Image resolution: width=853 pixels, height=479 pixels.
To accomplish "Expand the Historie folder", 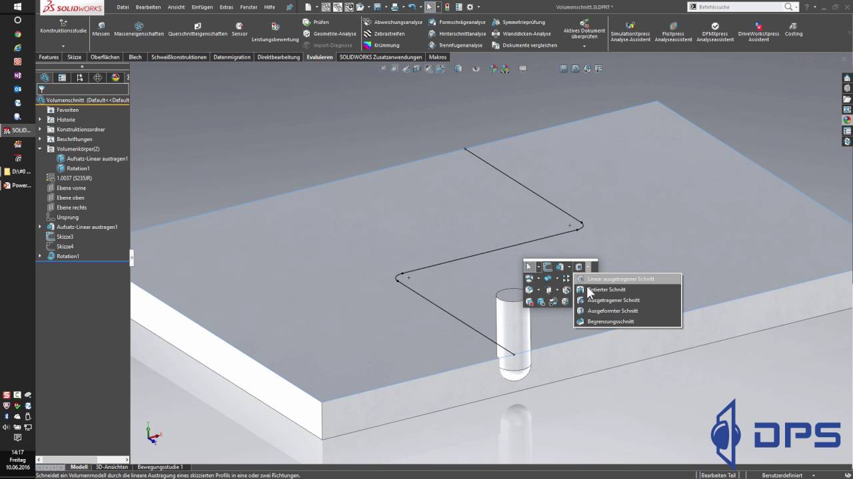I will point(40,120).
